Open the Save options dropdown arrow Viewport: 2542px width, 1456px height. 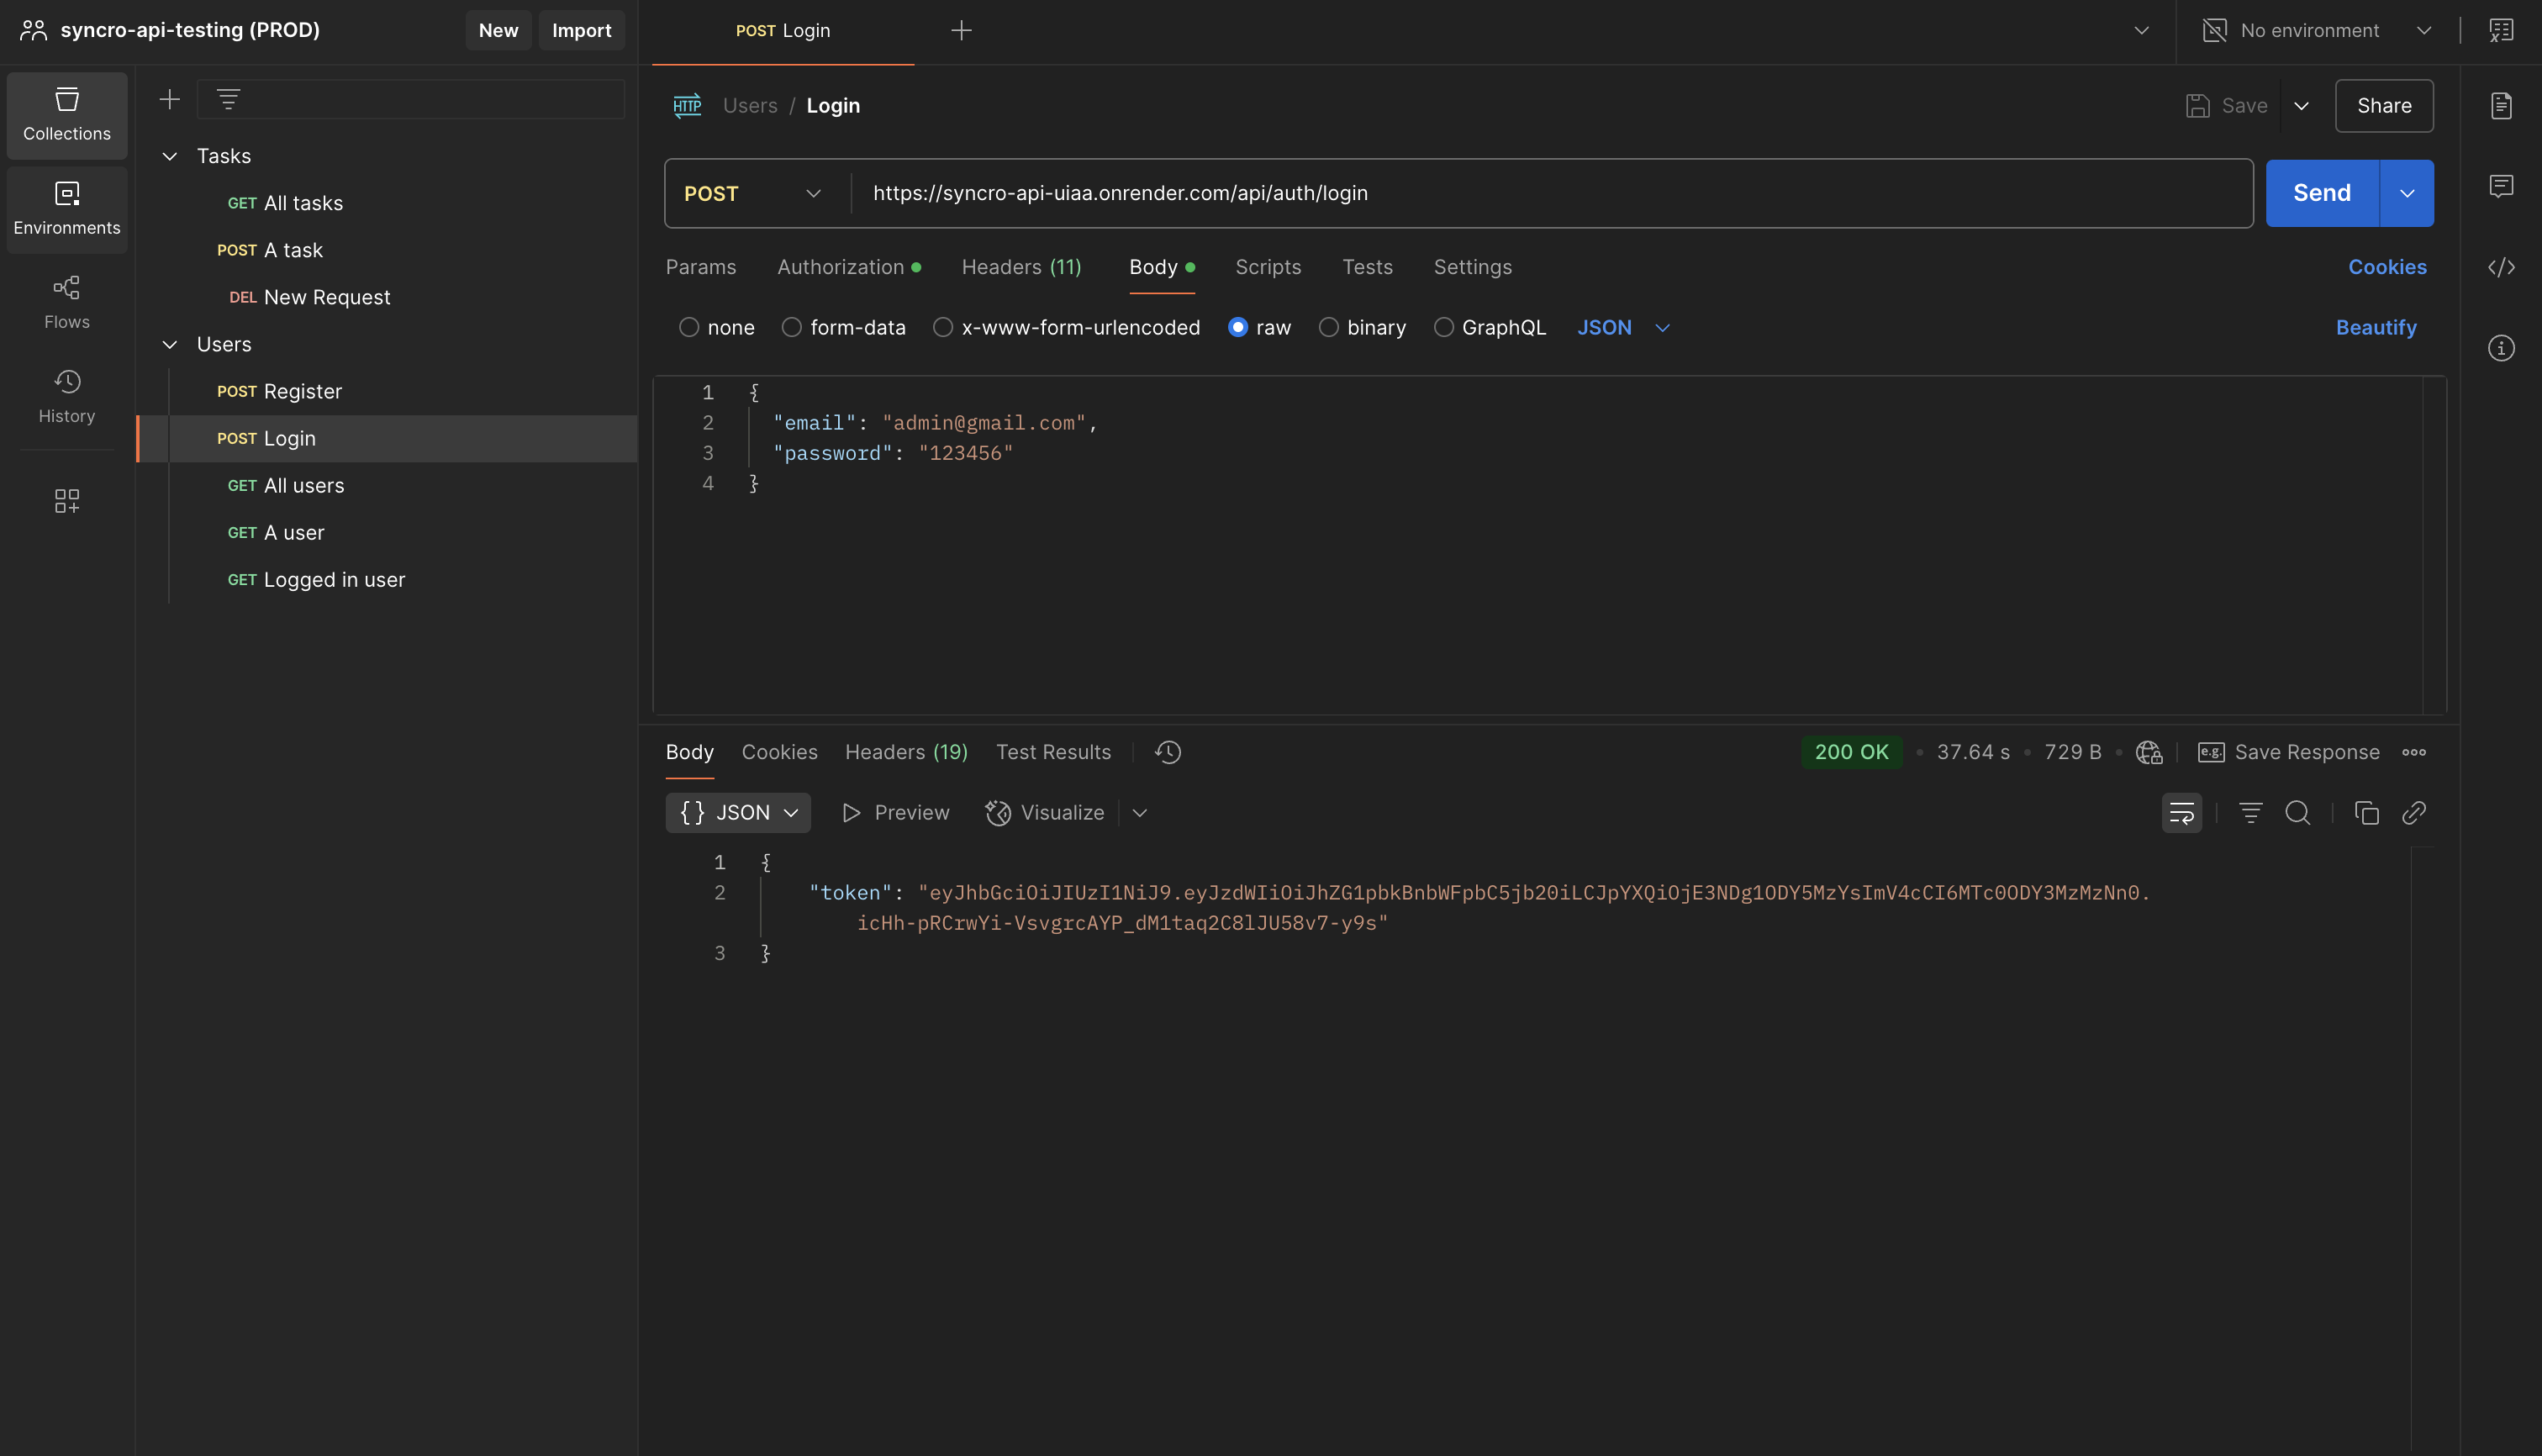click(x=2301, y=106)
